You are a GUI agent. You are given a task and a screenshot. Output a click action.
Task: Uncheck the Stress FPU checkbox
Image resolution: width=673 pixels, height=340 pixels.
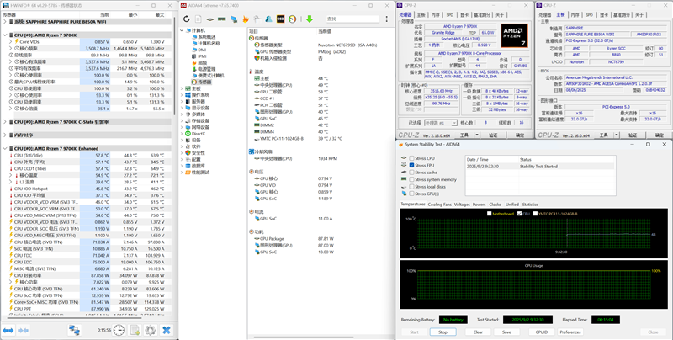coord(412,165)
